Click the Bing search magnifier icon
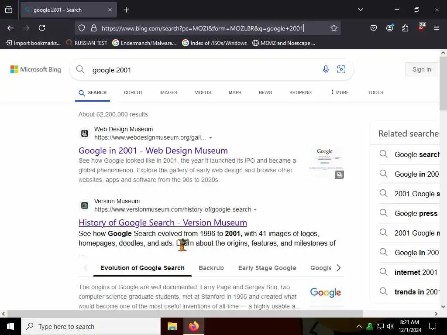The image size is (447, 335). pyautogui.click(x=80, y=69)
